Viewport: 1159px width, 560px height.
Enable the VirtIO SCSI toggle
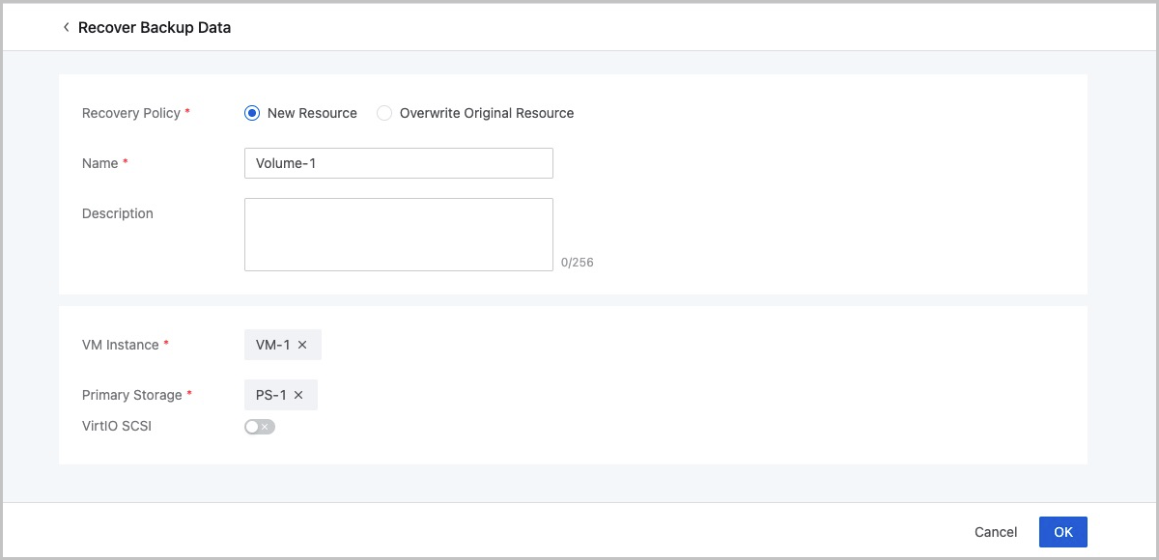(259, 426)
